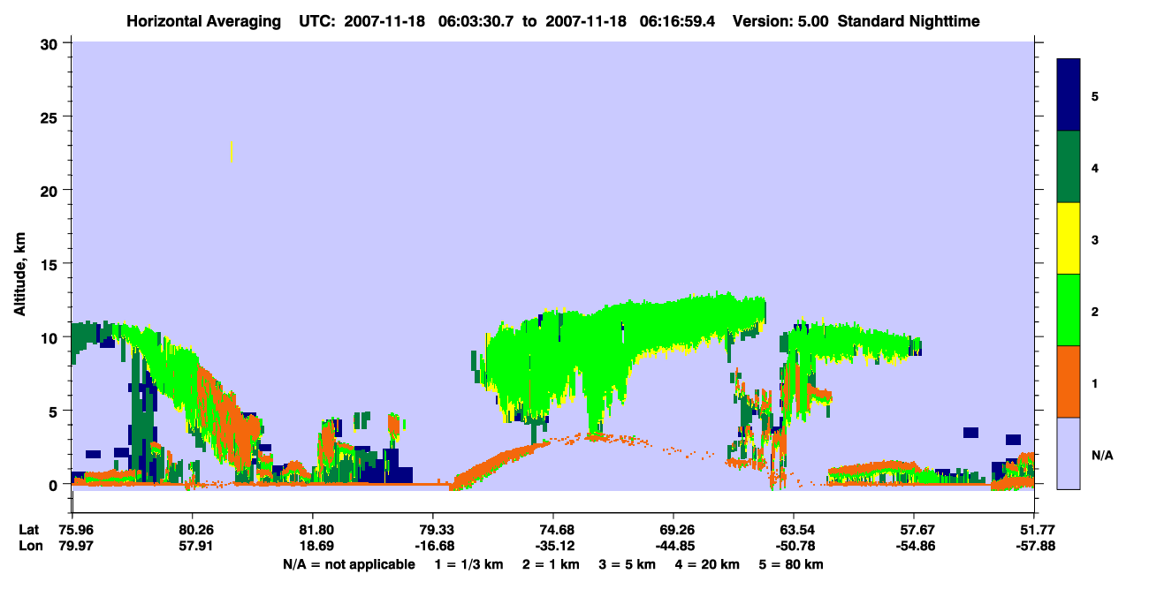Image resolution: width=1149 pixels, height=589 pixels.
Task: Click the lavender N/A colorbar segment
Action: point(1069,453)
